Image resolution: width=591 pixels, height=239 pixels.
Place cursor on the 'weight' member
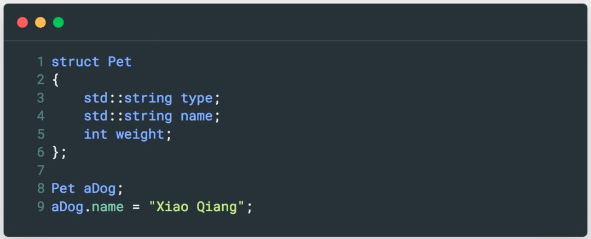point(140,134)
